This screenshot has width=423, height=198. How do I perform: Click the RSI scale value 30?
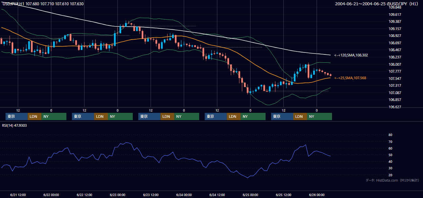tap(390, 168)
